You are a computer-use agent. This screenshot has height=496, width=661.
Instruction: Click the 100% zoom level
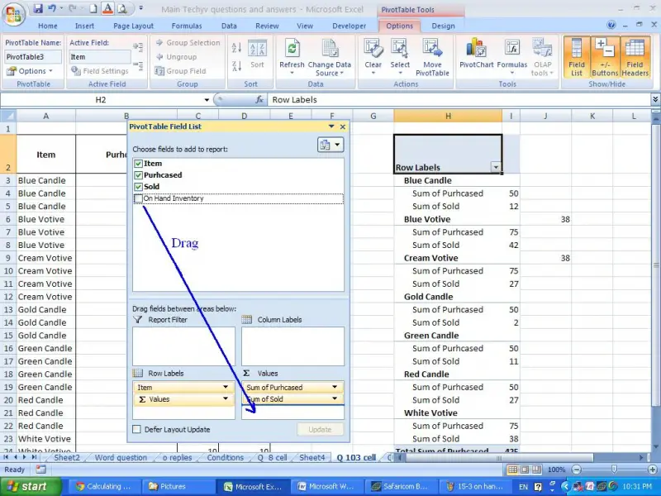[x=556, y=470]
